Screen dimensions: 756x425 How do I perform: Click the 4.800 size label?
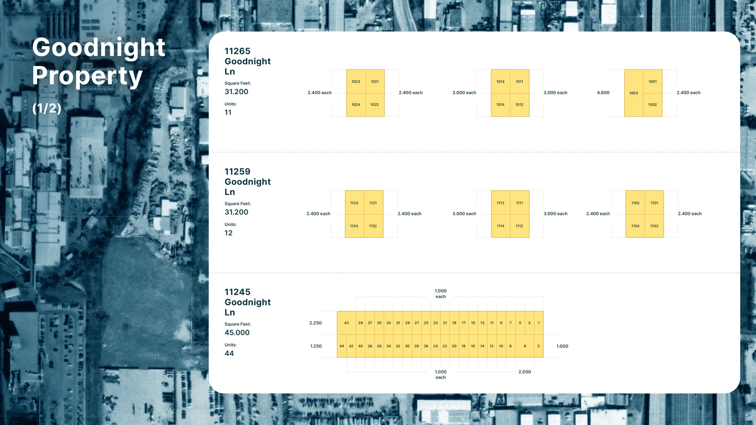[603, 93]
